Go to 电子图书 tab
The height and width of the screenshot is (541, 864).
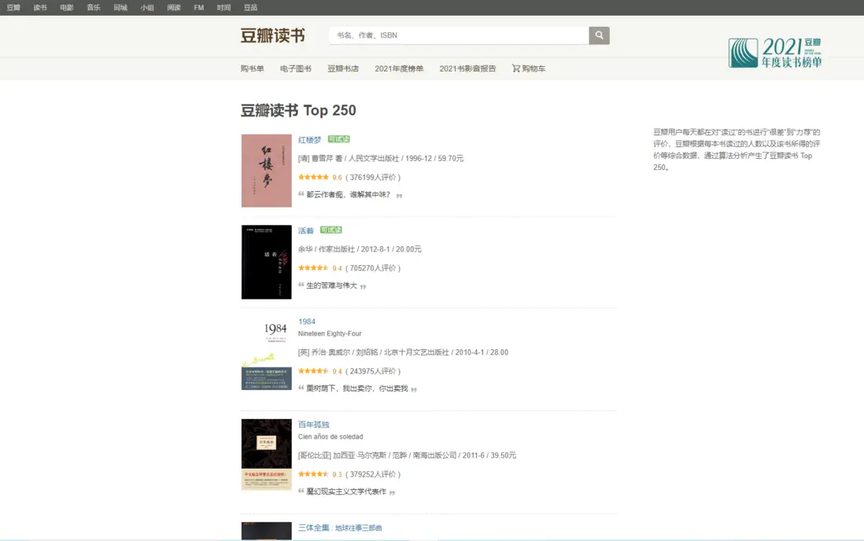[296, 69]
